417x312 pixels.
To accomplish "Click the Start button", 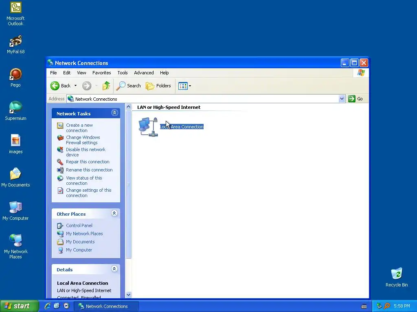I will [19, 306].
